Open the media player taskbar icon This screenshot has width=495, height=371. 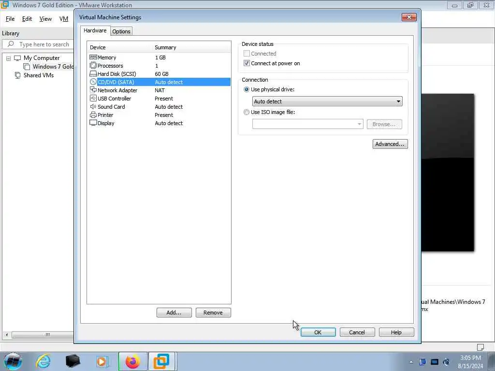pos(102,361)
